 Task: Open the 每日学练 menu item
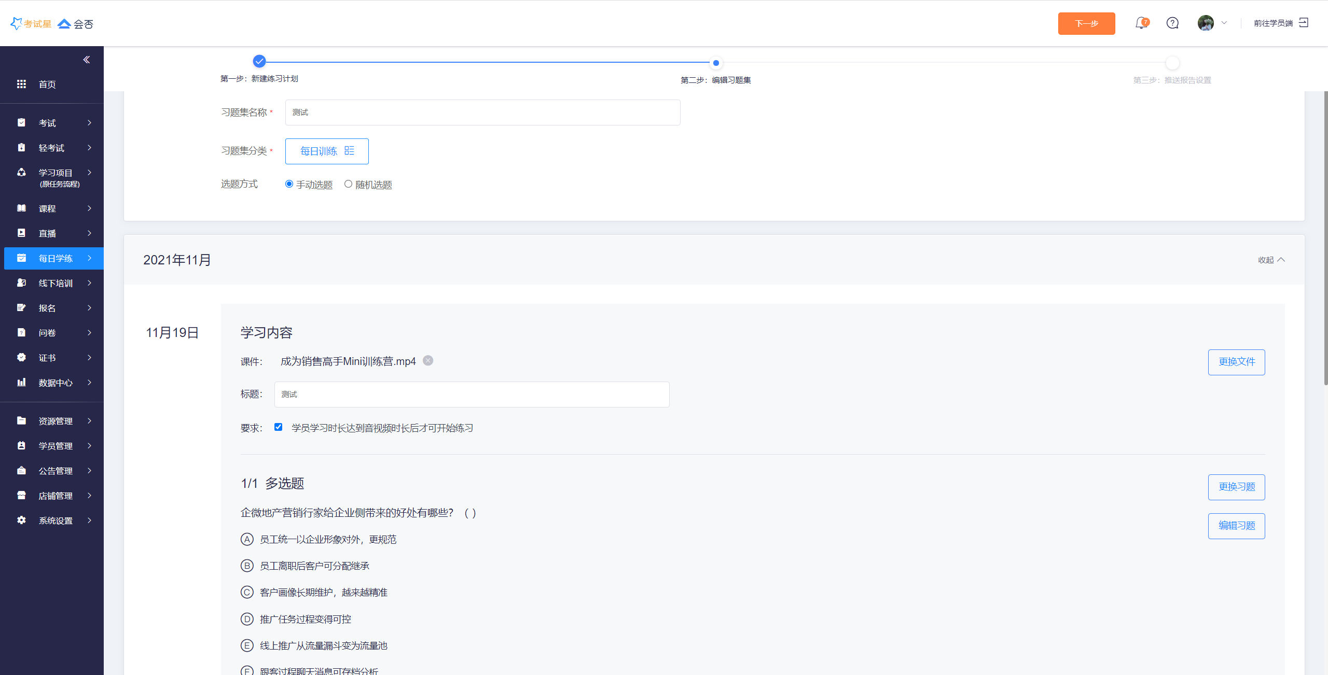pyautogui.click(x=54, y=258)
